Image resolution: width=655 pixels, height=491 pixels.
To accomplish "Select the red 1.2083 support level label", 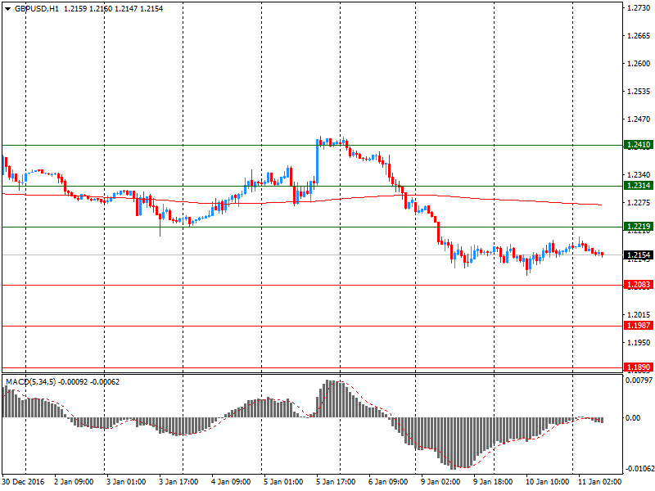I will (639, 285).
